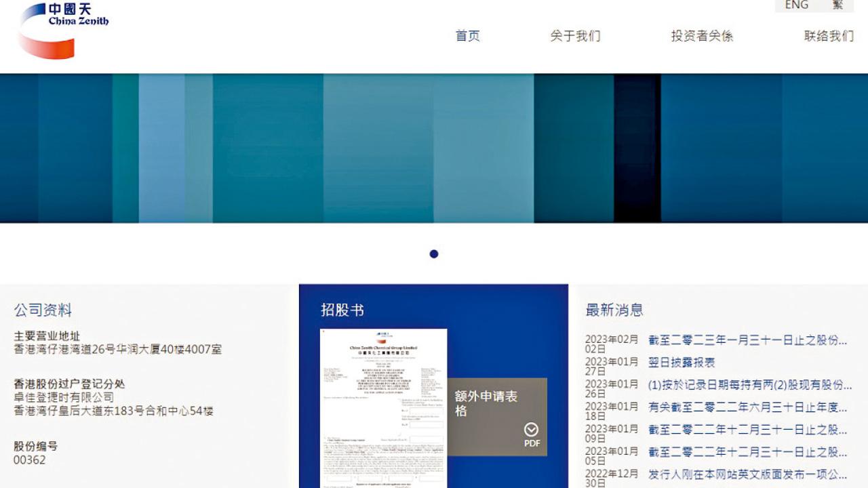
Task: Click the 招股书 prospectus section heading
Action: pyautogui.click(x=343, y=310)
